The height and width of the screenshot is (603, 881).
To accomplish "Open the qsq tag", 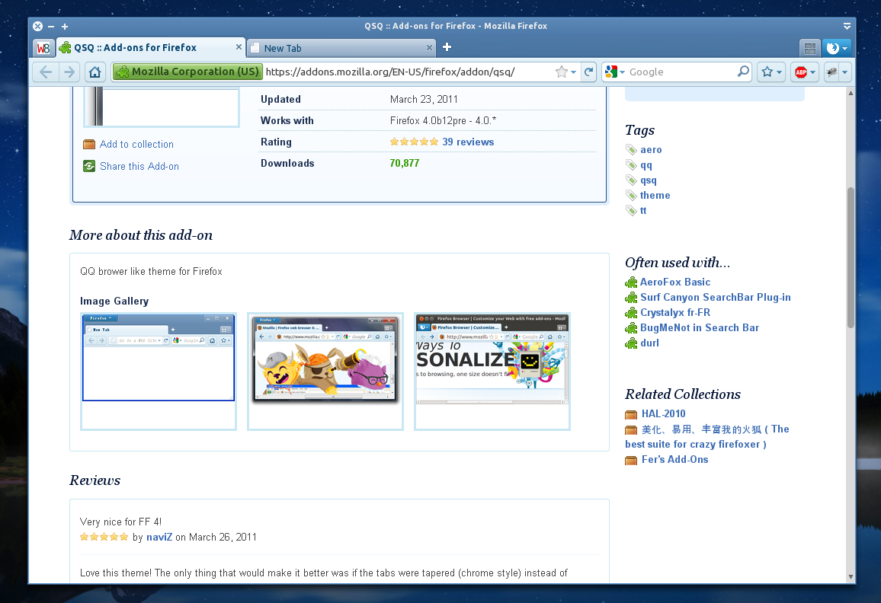I will 649,180.
